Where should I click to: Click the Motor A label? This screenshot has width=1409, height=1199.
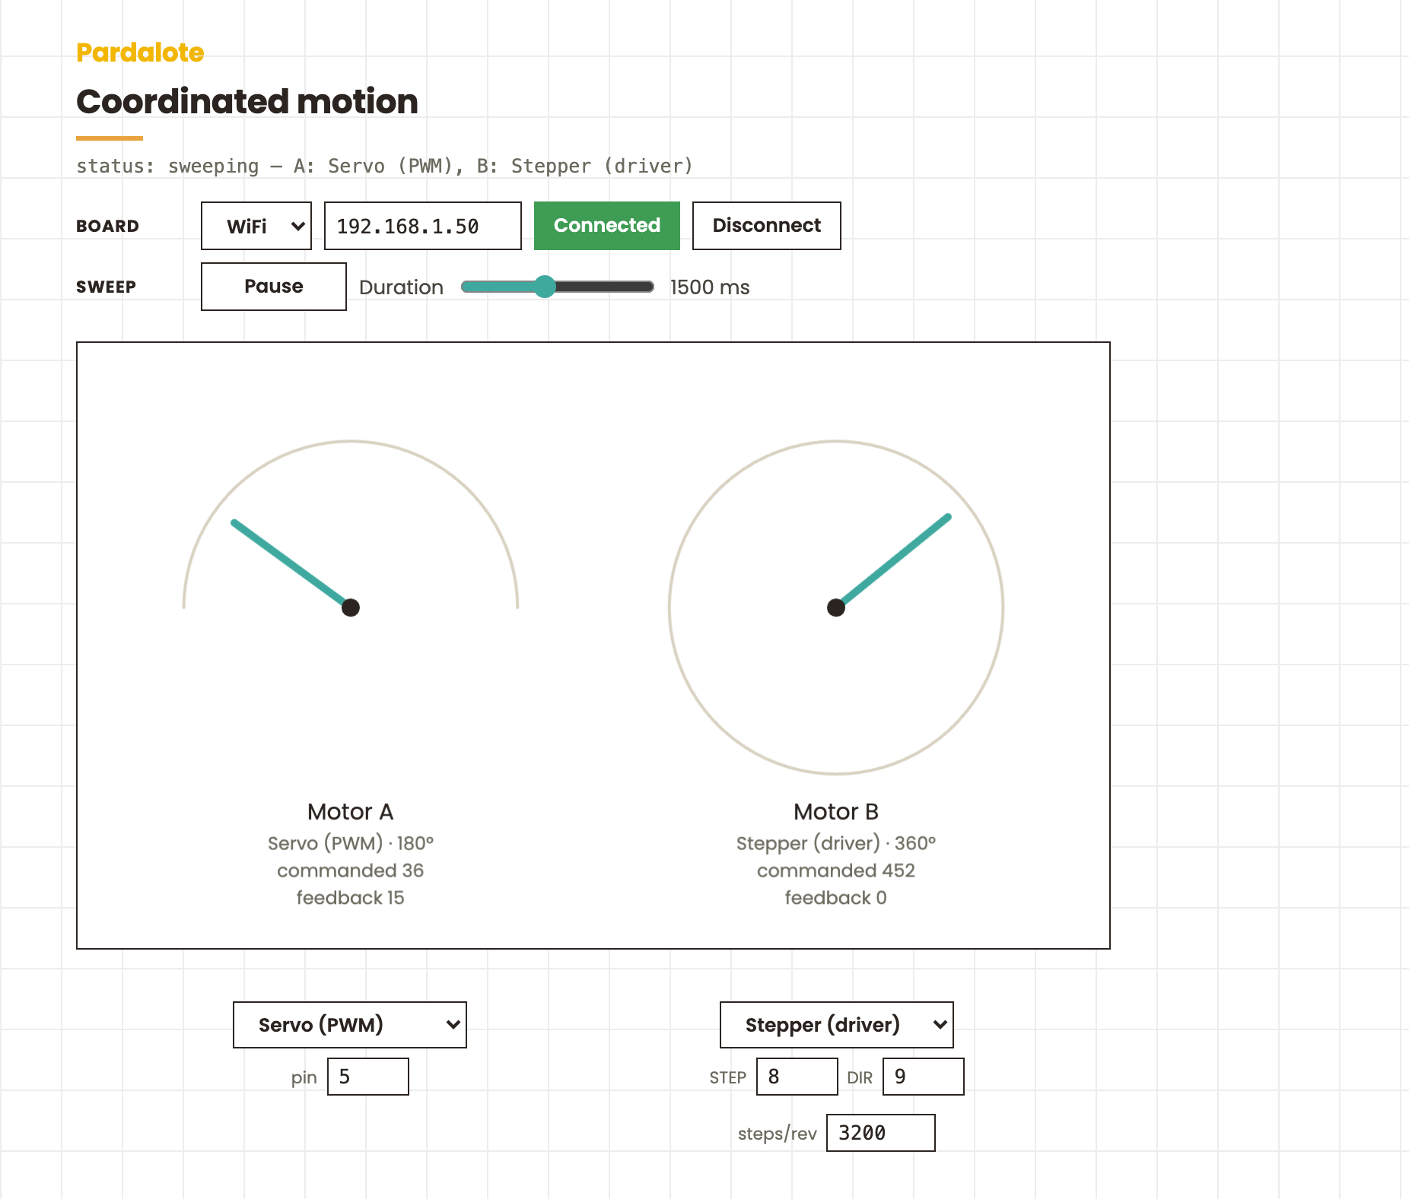point(351,812)
